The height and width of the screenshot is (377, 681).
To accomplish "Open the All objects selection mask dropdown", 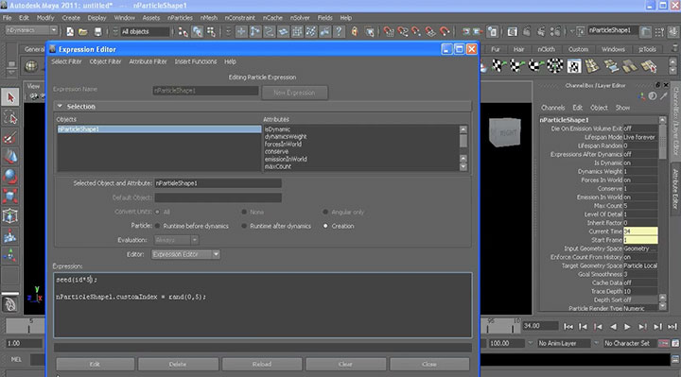I will (x=145, y=32).
